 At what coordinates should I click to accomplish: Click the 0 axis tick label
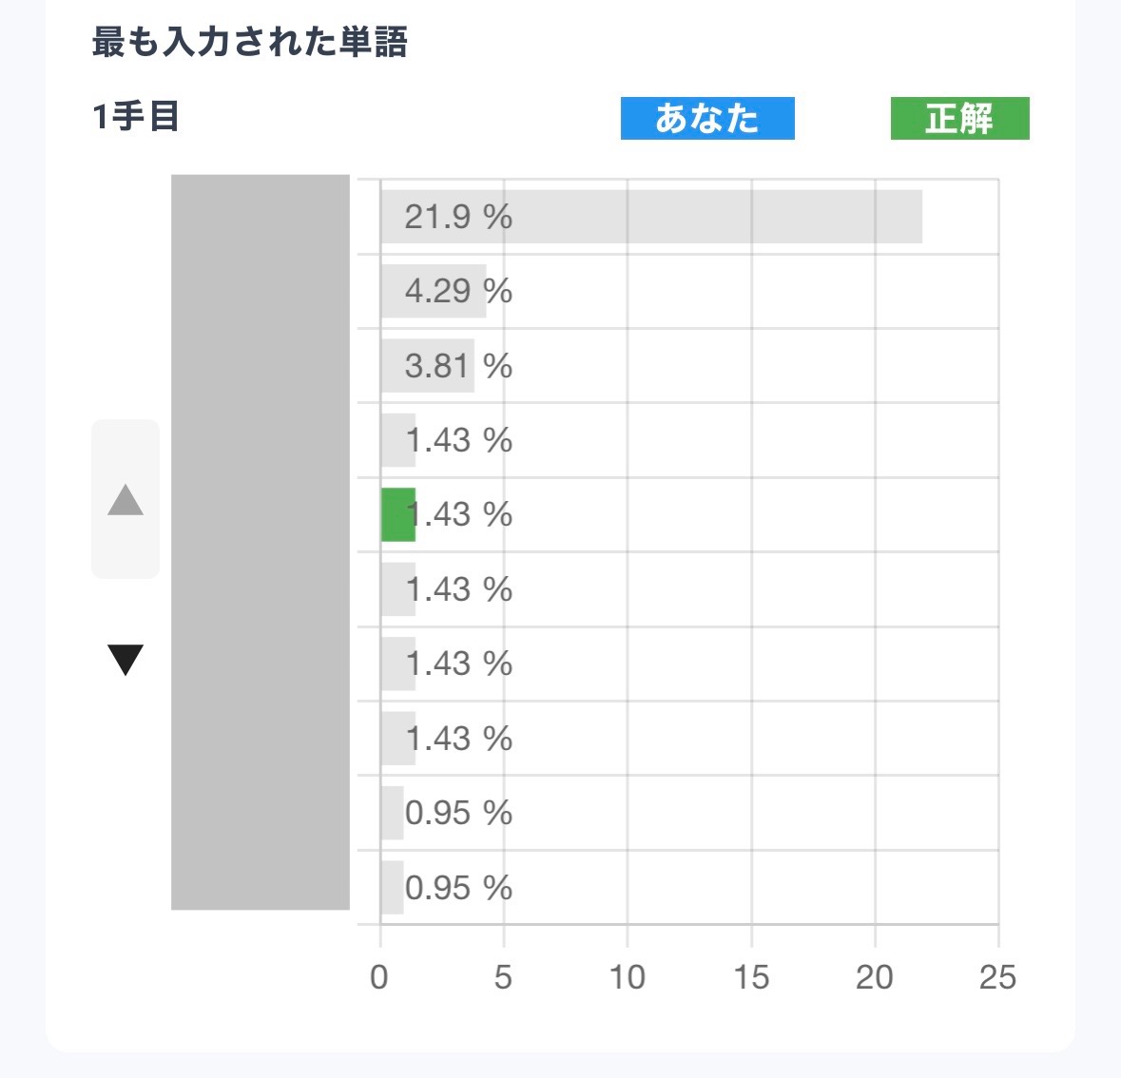379,977
